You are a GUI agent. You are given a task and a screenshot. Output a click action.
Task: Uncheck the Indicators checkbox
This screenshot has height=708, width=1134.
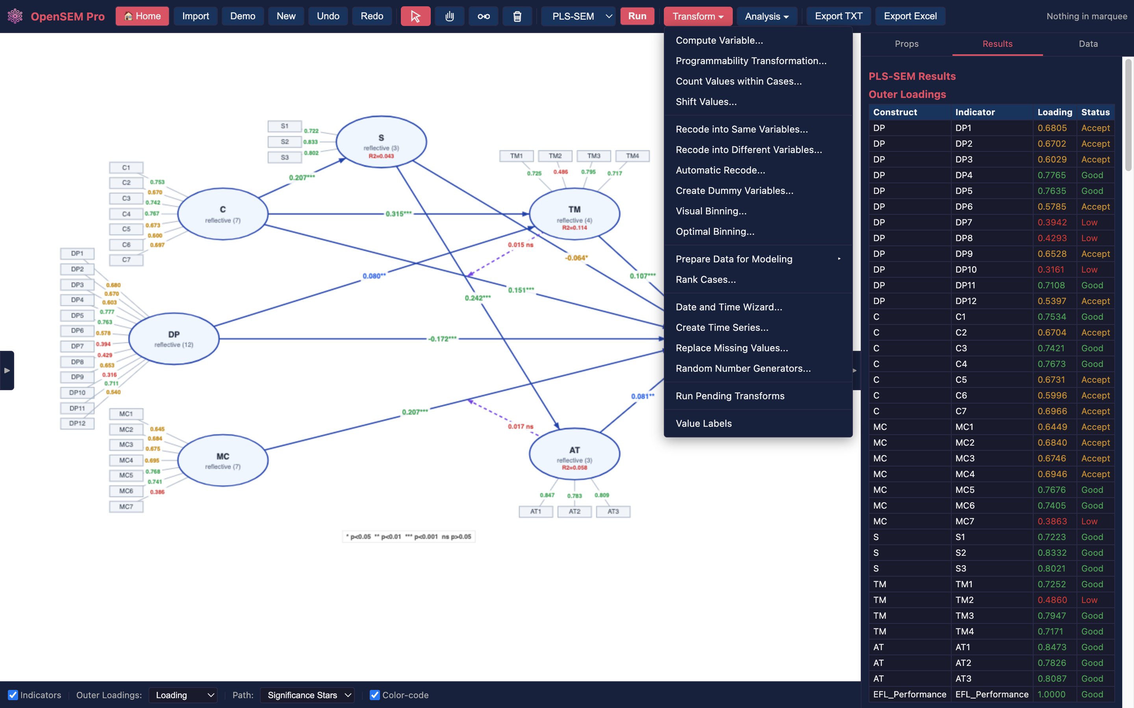click(x=13, y=695)
